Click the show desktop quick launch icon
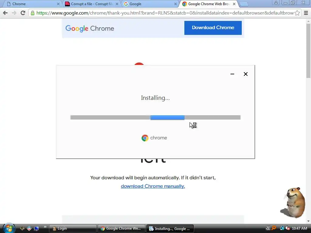This screenshot has height=233, width=311. tap(36, 228)
